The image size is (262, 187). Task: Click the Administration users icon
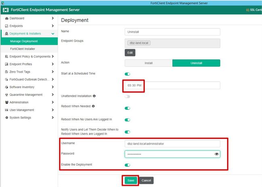[x=7, y=102]
